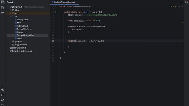Show more tool windows ellipsis
Viewport: 189px width, 106px height.
pos(3,13)
